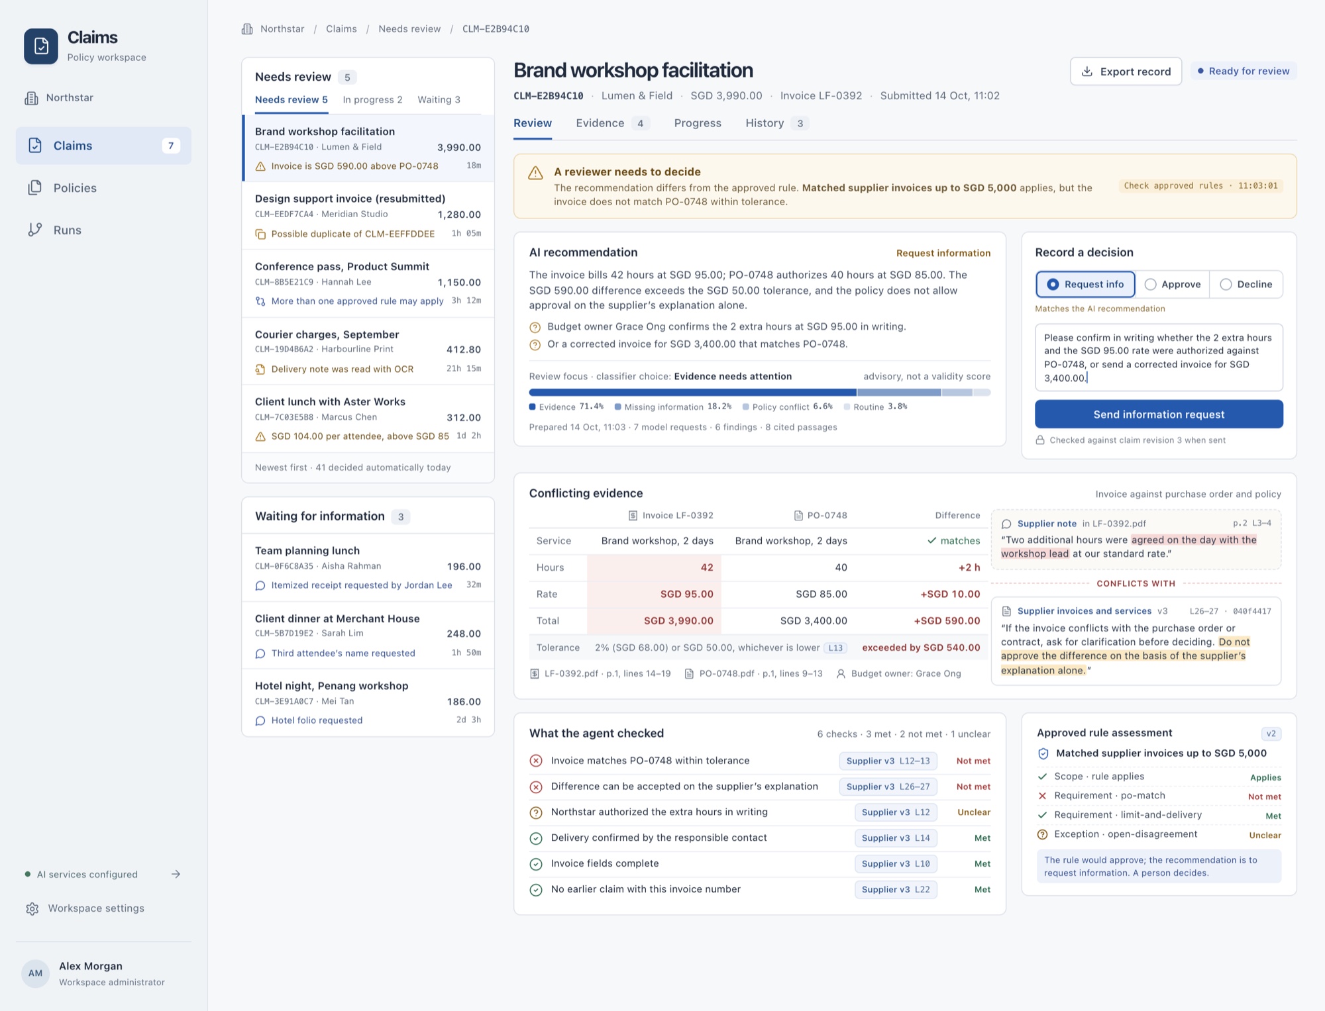Select the Decline radio option
The image size is (1325, 1011).
(x=1246, y=284)
